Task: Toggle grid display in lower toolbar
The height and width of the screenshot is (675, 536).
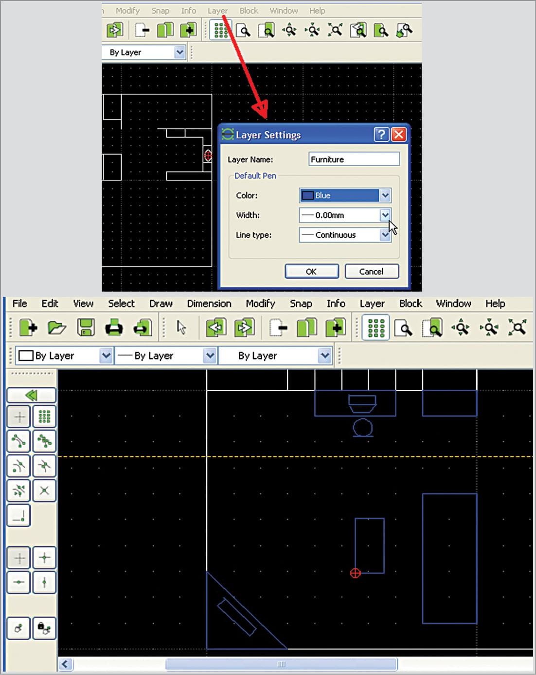Action: 375,328
